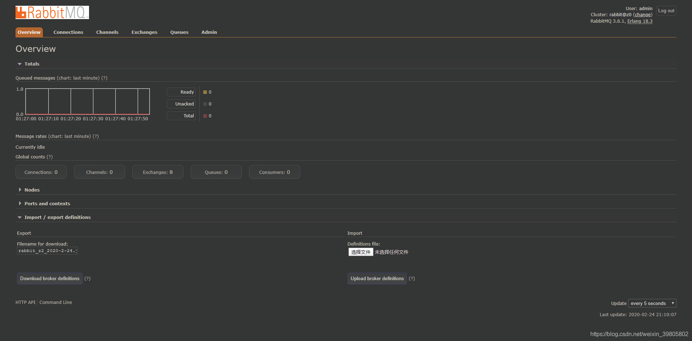
Task: Click Download broker definitions button
Action: (x=50, y=279)
